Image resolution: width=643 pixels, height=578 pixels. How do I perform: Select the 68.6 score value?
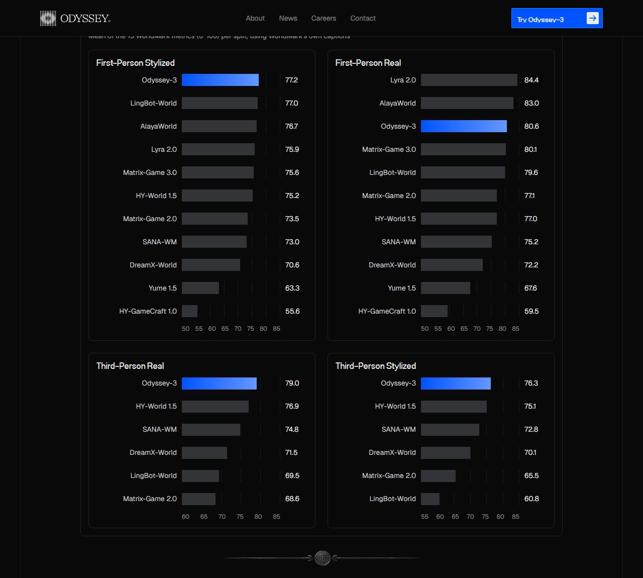292,499
